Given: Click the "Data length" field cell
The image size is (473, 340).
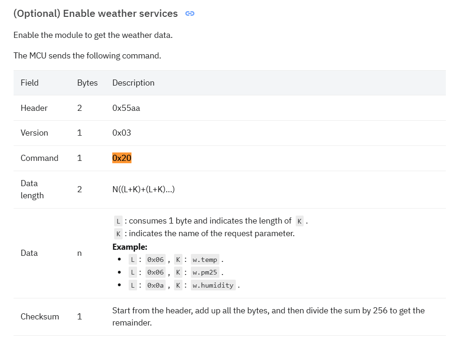Looking at the screenshot, I should coord(32,189).
